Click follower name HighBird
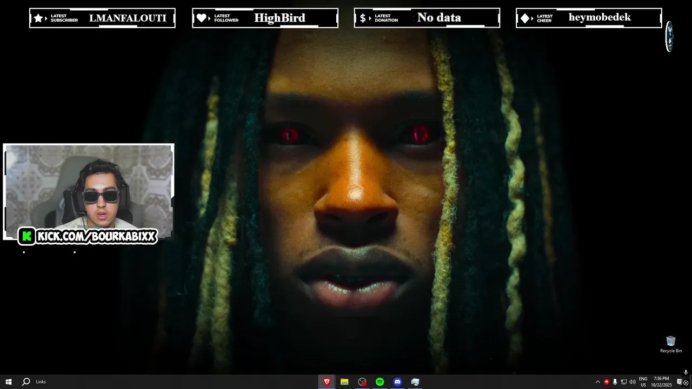 280,18
